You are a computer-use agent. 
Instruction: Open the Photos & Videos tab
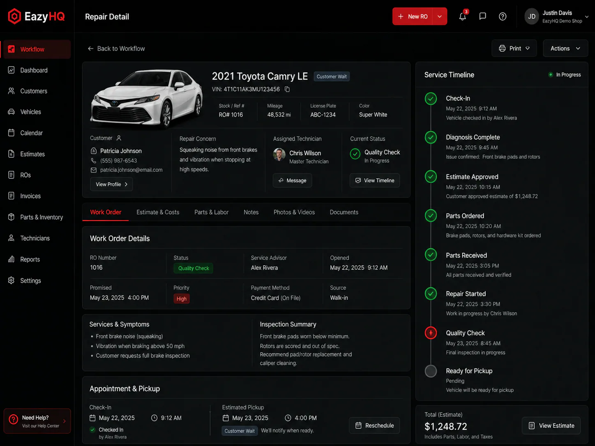pyautogui.click(x=294, y=212)
